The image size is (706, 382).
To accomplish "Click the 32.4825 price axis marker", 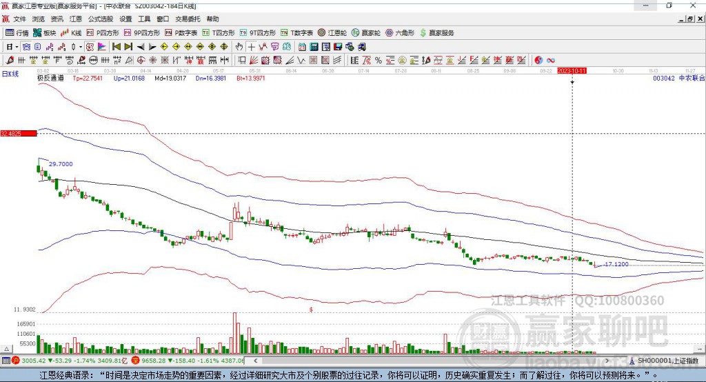I will point(19,133).
